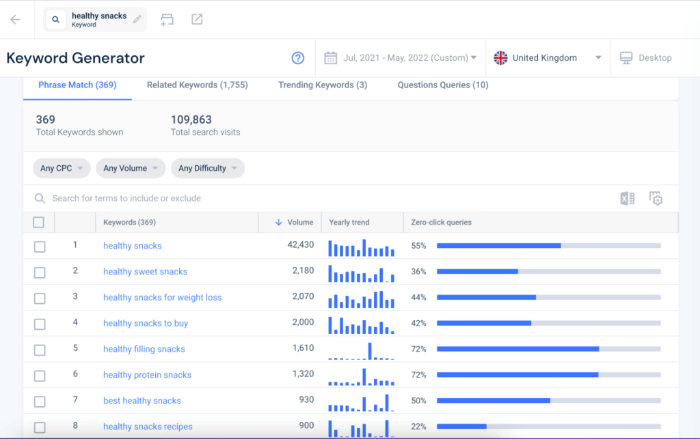Check the healthy snacks recipes row box
Viewport: 700px width, 439px height.
pyautogui.click(x=40, y=427)
